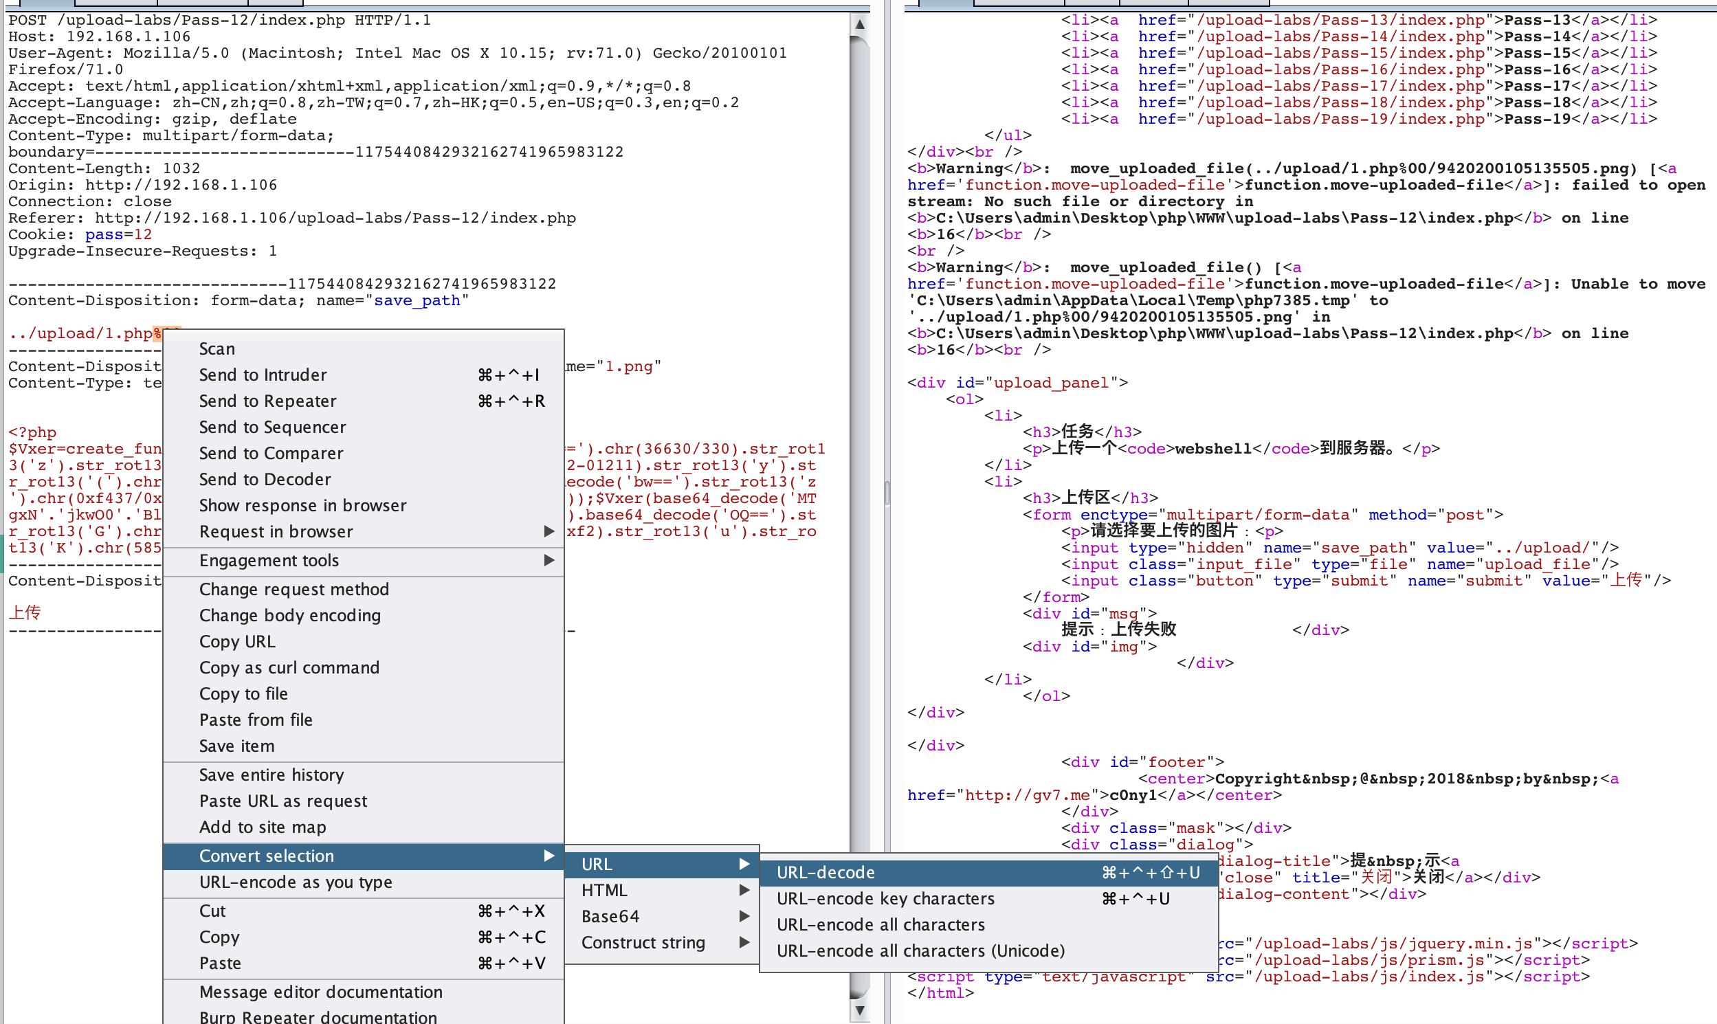1717x1024 pixels.
Task: Click the Upgrade-Insecure-Requests header
Action: 143,251
